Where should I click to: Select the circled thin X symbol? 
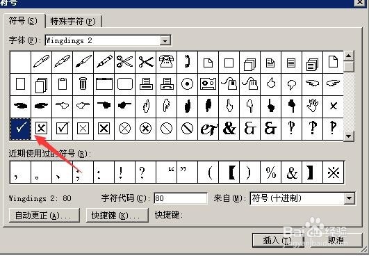click(x=124, y=129)
